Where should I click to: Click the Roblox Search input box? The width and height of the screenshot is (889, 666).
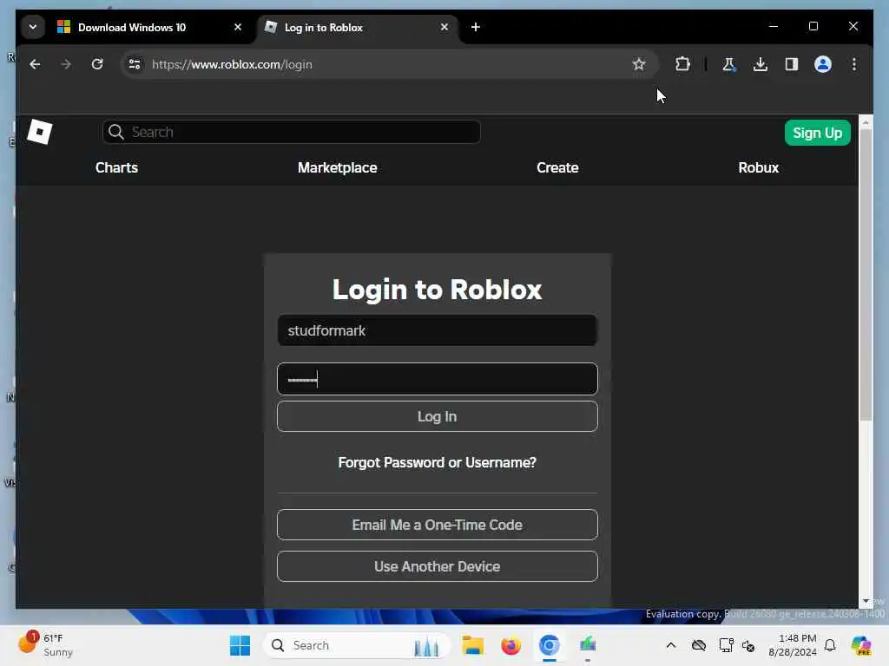pos(292,132)
